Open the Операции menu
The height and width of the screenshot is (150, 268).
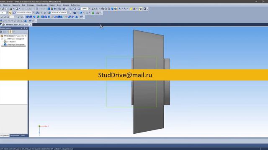click(31, 5)
